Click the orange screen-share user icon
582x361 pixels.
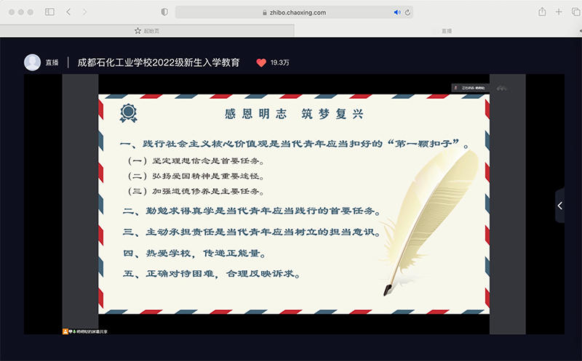(65, 331)
